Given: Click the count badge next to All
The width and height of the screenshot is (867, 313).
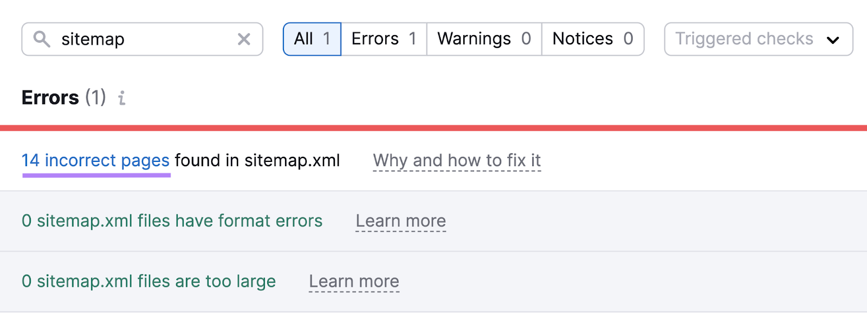Looking at the screenshot, I should coord(326,38).
